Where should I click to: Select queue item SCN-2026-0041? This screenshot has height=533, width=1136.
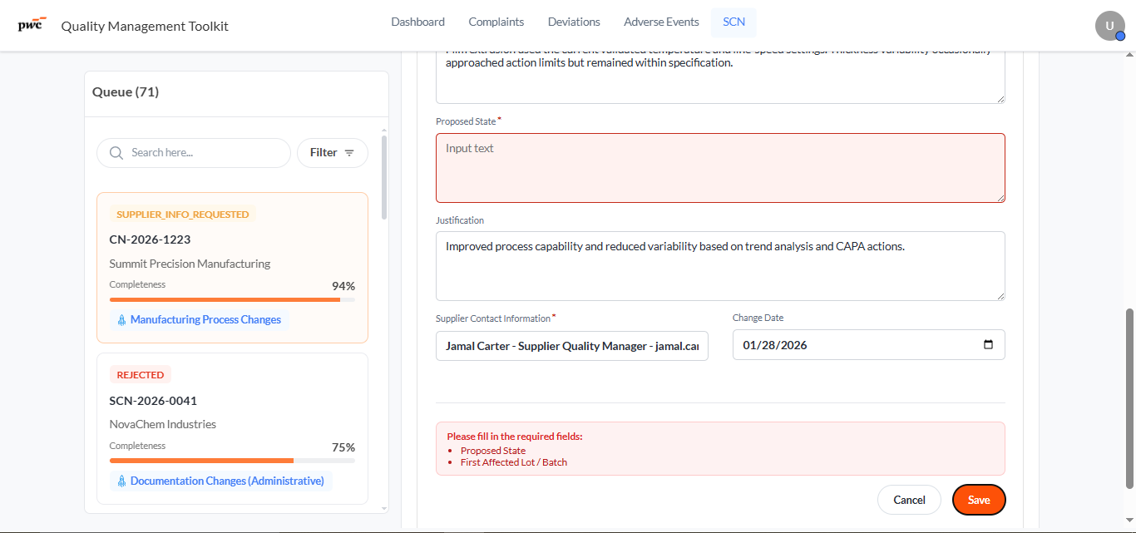click(x=232, y=429)
